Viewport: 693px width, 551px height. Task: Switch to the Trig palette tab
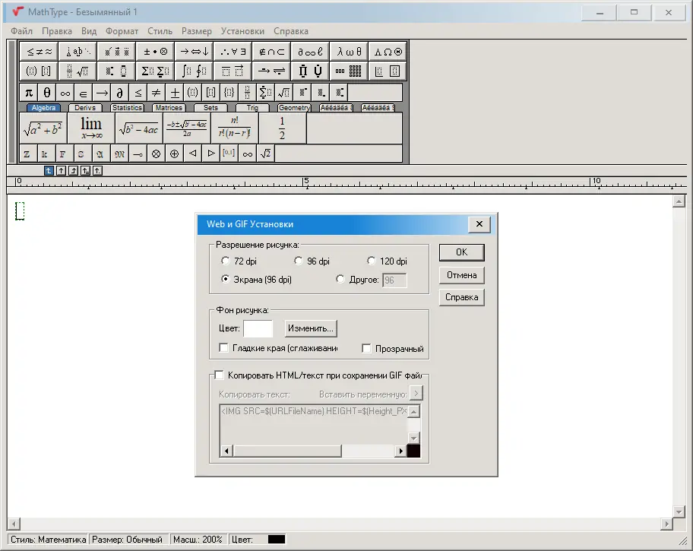(x=253, y=108)
